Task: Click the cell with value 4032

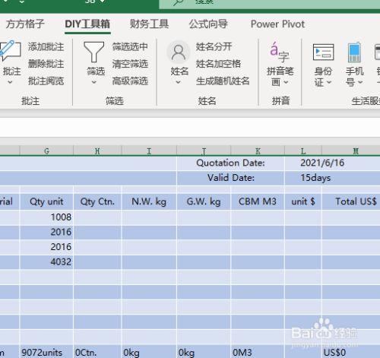Action: (46, 261)
